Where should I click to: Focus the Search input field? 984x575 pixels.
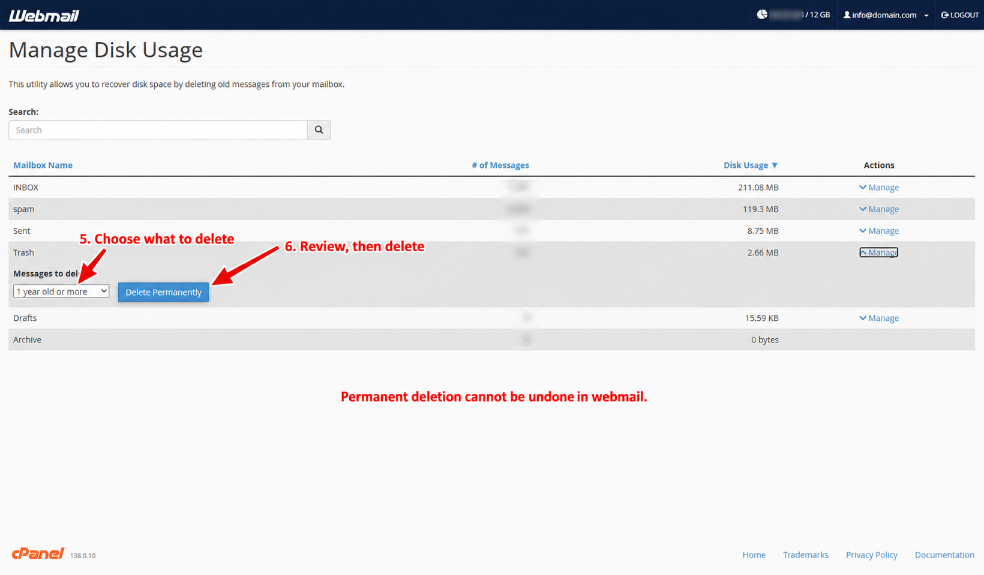click(158, 130)
